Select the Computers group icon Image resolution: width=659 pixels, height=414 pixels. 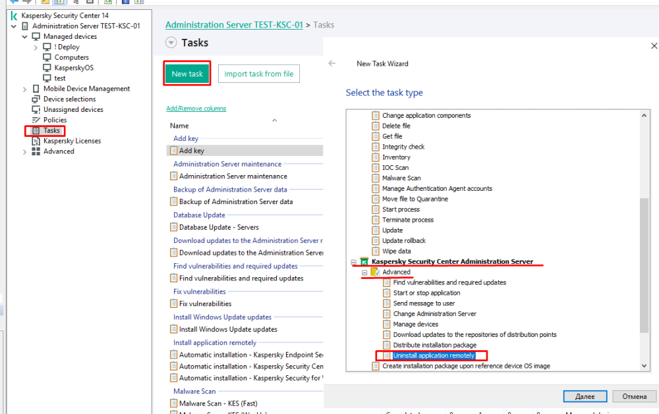[x=47, y=57]
